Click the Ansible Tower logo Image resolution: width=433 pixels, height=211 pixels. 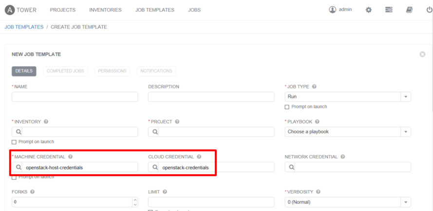[x=21, y=10]
